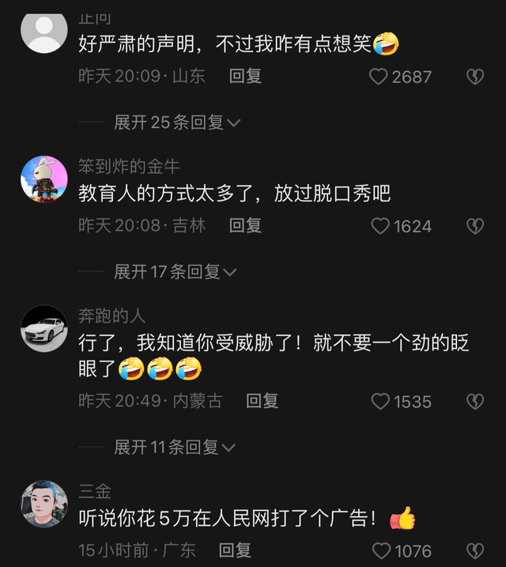Open 奔跑的人's white car avatar

coord(44,328)
